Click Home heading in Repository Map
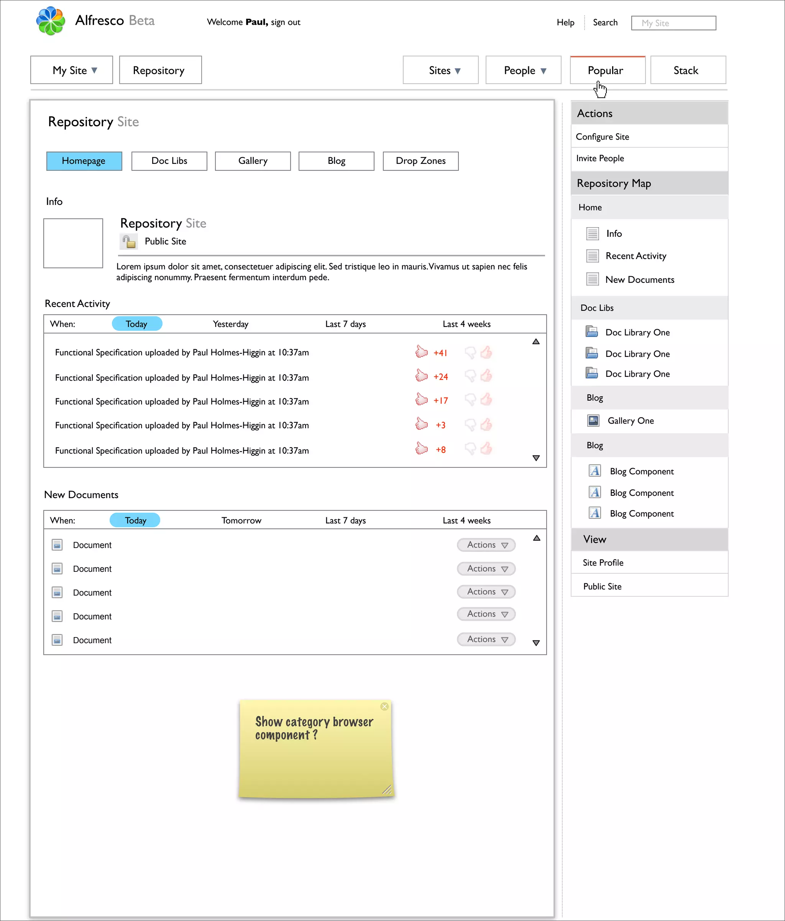 tap(649, 207)
